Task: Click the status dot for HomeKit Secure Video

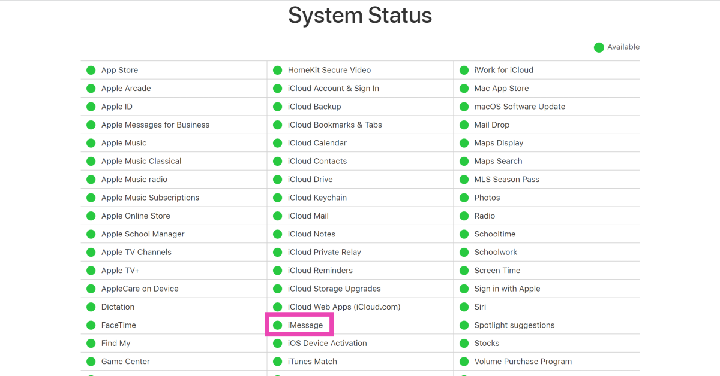Action: pyautogui.click(x=277, y=70)
